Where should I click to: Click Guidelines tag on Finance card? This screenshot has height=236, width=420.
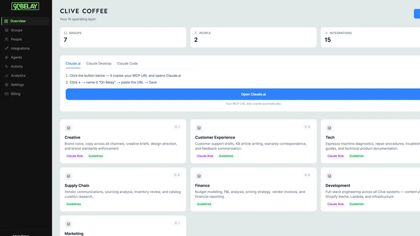point(204,204)
